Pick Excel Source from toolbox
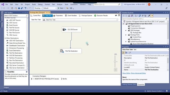 click(13, 25)
